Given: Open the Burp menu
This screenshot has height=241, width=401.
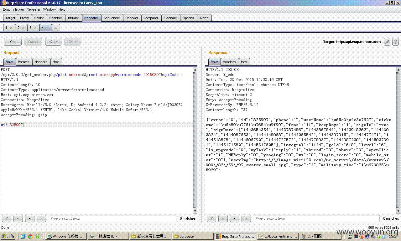Looking at the screenshot, I should coord(6,9).
